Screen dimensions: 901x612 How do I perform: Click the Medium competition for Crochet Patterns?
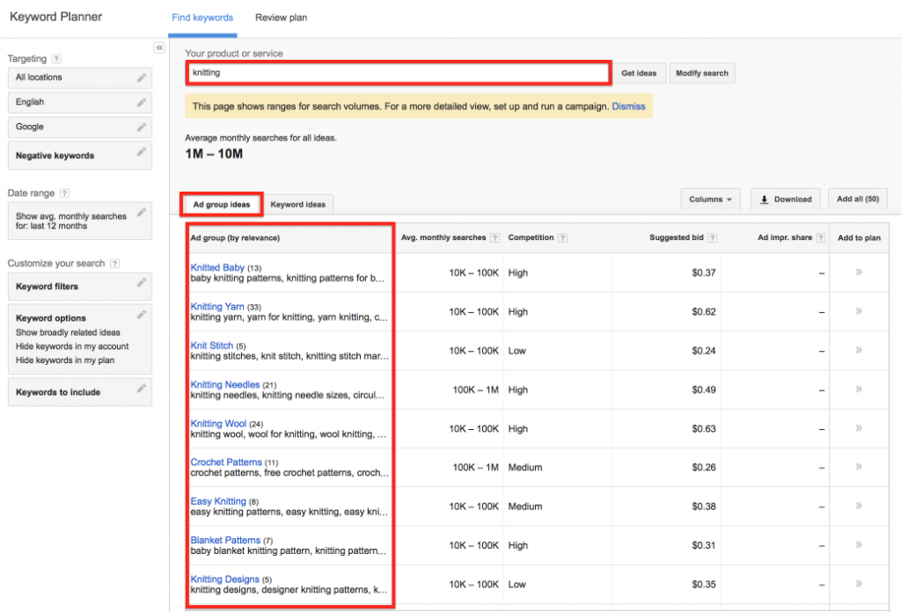[x=524, y=467]
